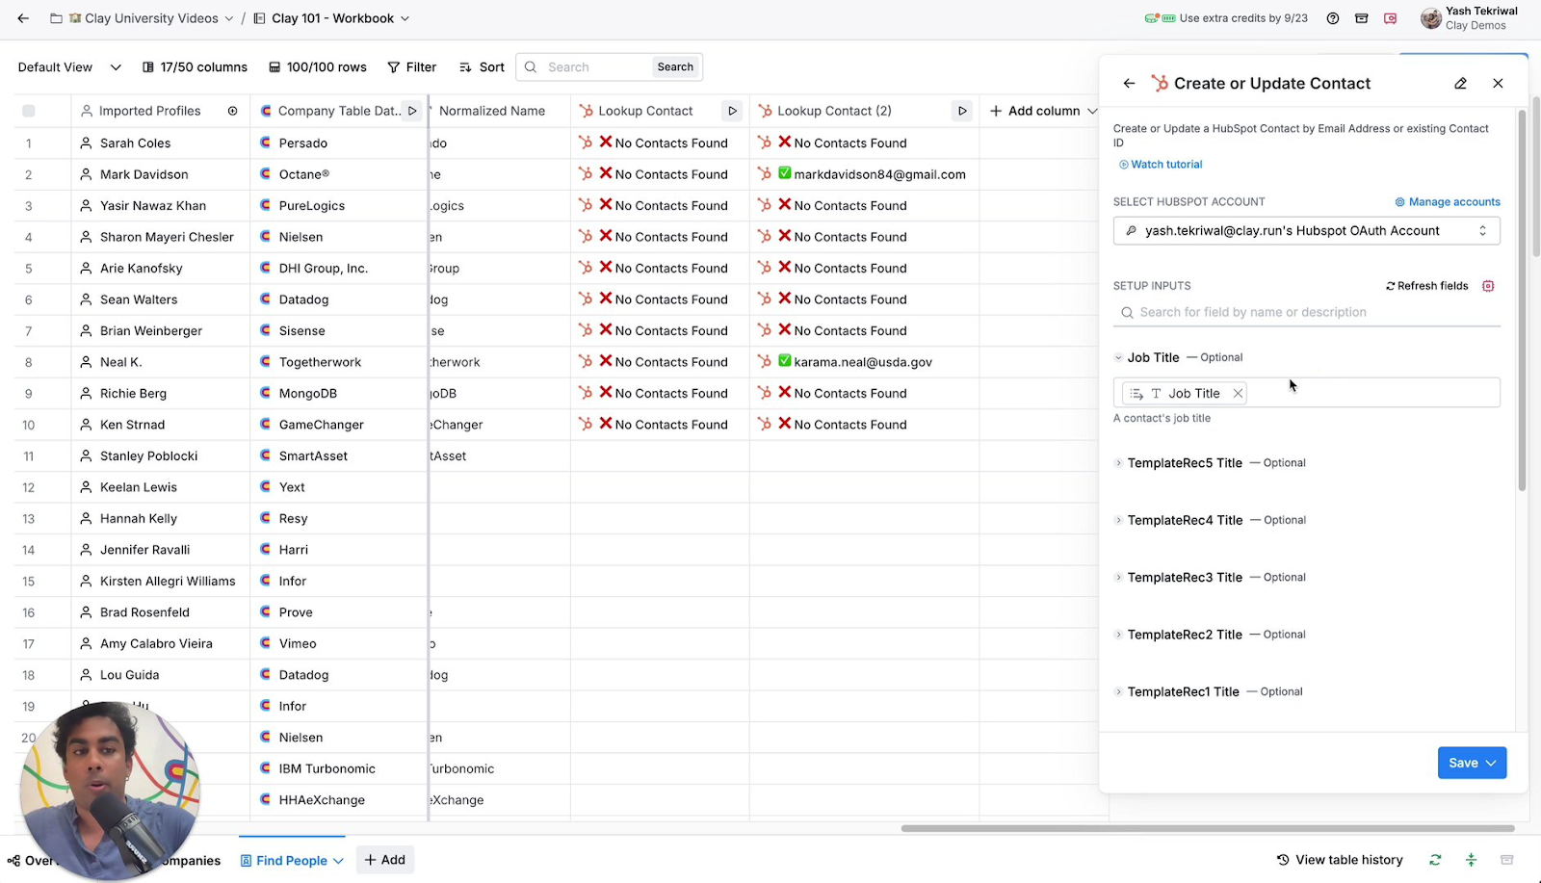Viewport: 1541px width, 883px height.
Task: Click the refresh icon in bottom bar
Action: [1435, 860]
